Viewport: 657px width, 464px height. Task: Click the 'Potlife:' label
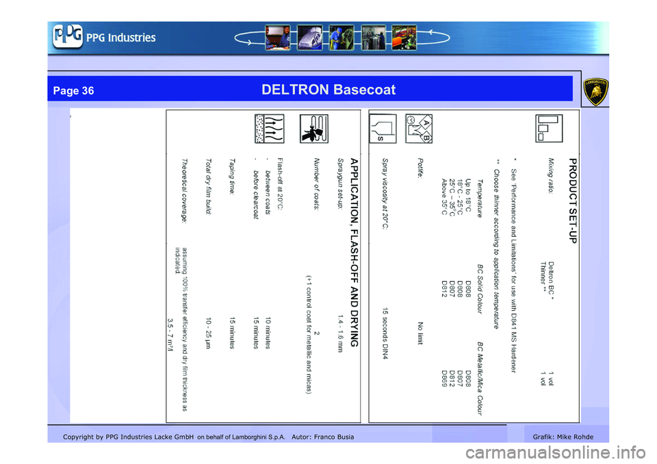tap(420, 168)
